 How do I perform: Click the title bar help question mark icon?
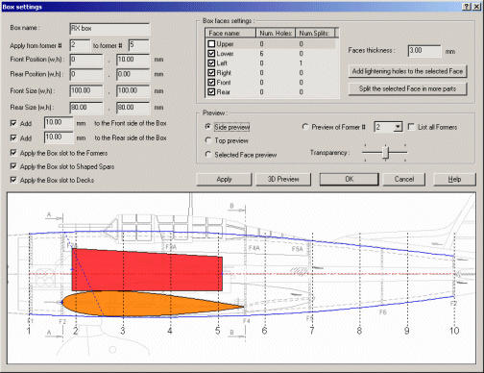pos(467,7)
